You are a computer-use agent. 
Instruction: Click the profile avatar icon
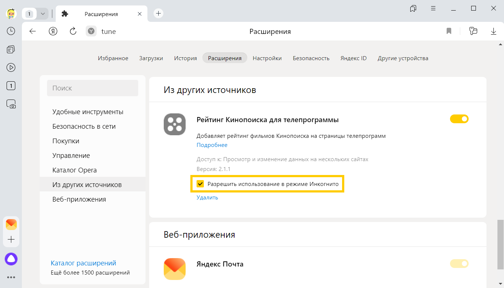[11, 14]
